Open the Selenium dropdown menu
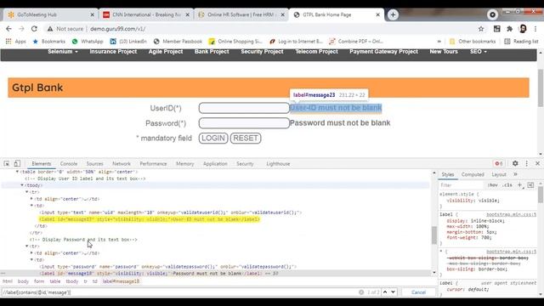This screenshot has width=544, height=306. [x=63, y=52]
